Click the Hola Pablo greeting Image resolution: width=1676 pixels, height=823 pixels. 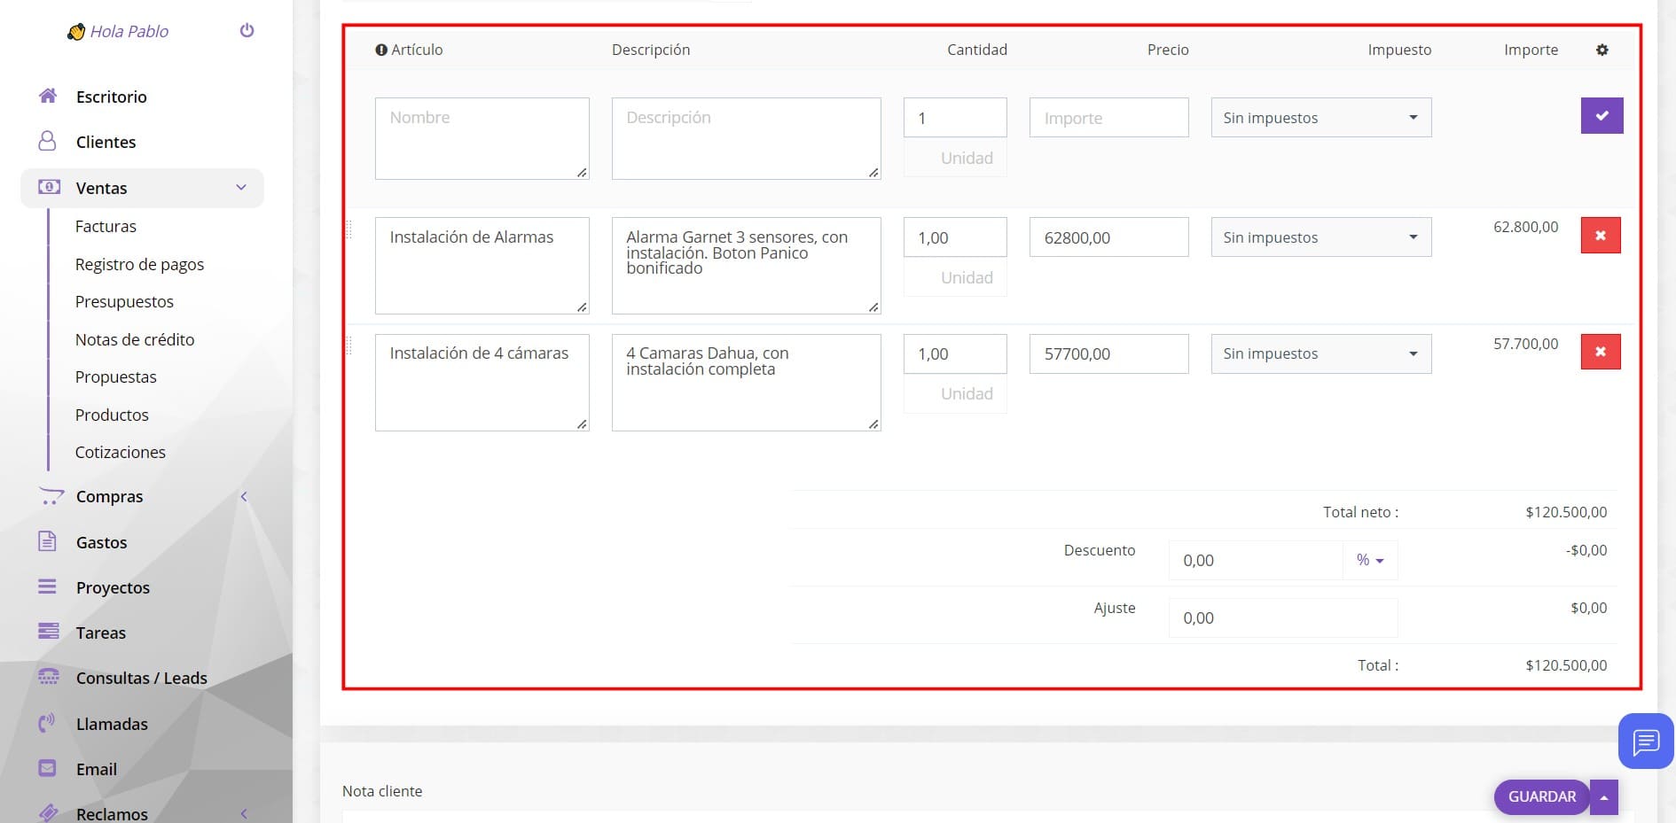(129, 31)
